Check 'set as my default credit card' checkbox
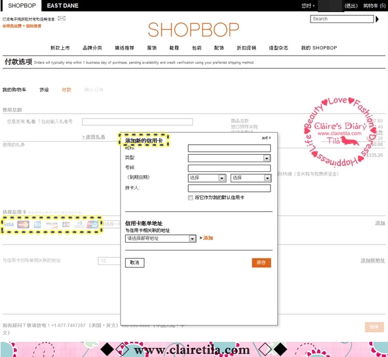This screenshot has height=357, width=388. click(x=191, y=198)
